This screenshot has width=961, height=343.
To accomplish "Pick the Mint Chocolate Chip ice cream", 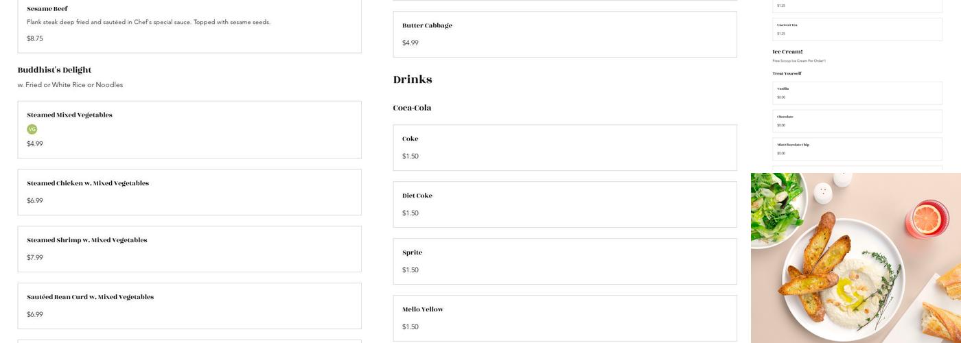I will [x=857, y=149].
